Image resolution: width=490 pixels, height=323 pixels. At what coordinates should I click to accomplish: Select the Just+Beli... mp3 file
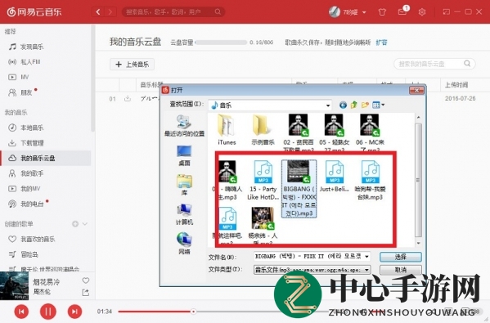335,176
